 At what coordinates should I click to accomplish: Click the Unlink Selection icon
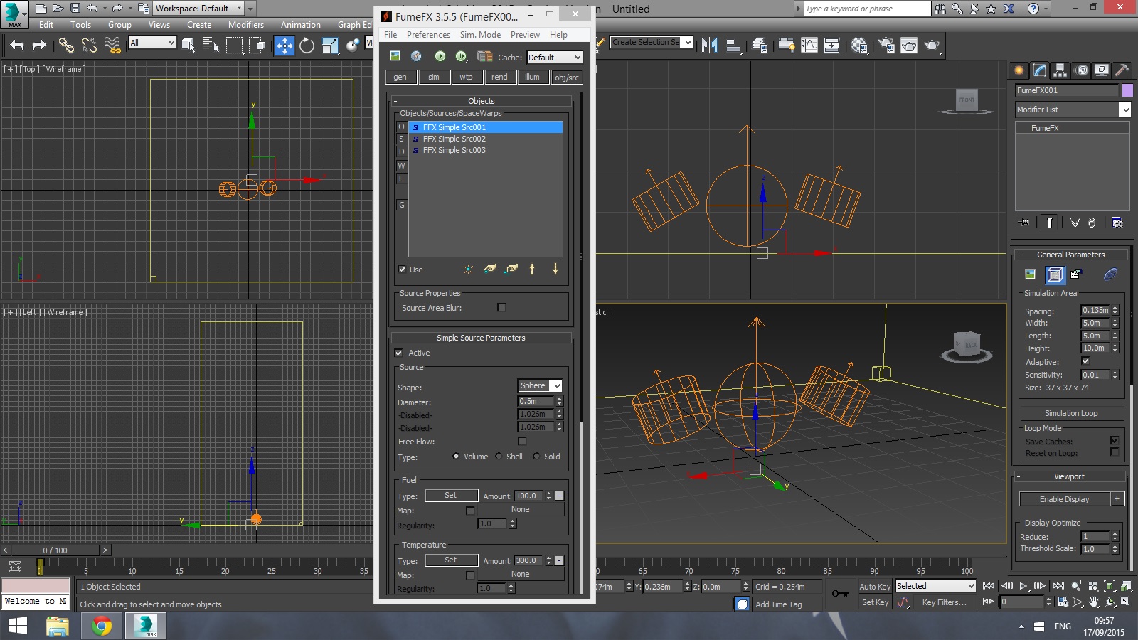(89, 46)
